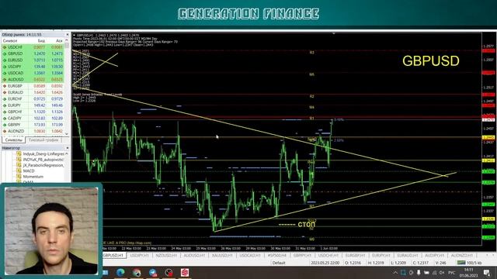The height and width of the screenshot is (279, 497).
Task: Open #SP500,H4 chart tab
Action: (x=276, y=255)
